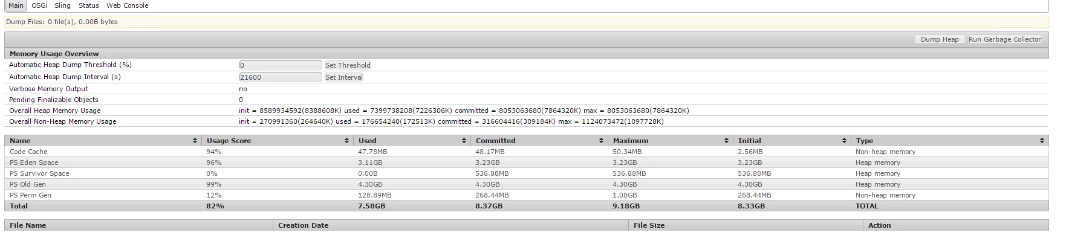1069x238 pixels.
Task: Open the Main menu tab
Action: pos(16,5)
